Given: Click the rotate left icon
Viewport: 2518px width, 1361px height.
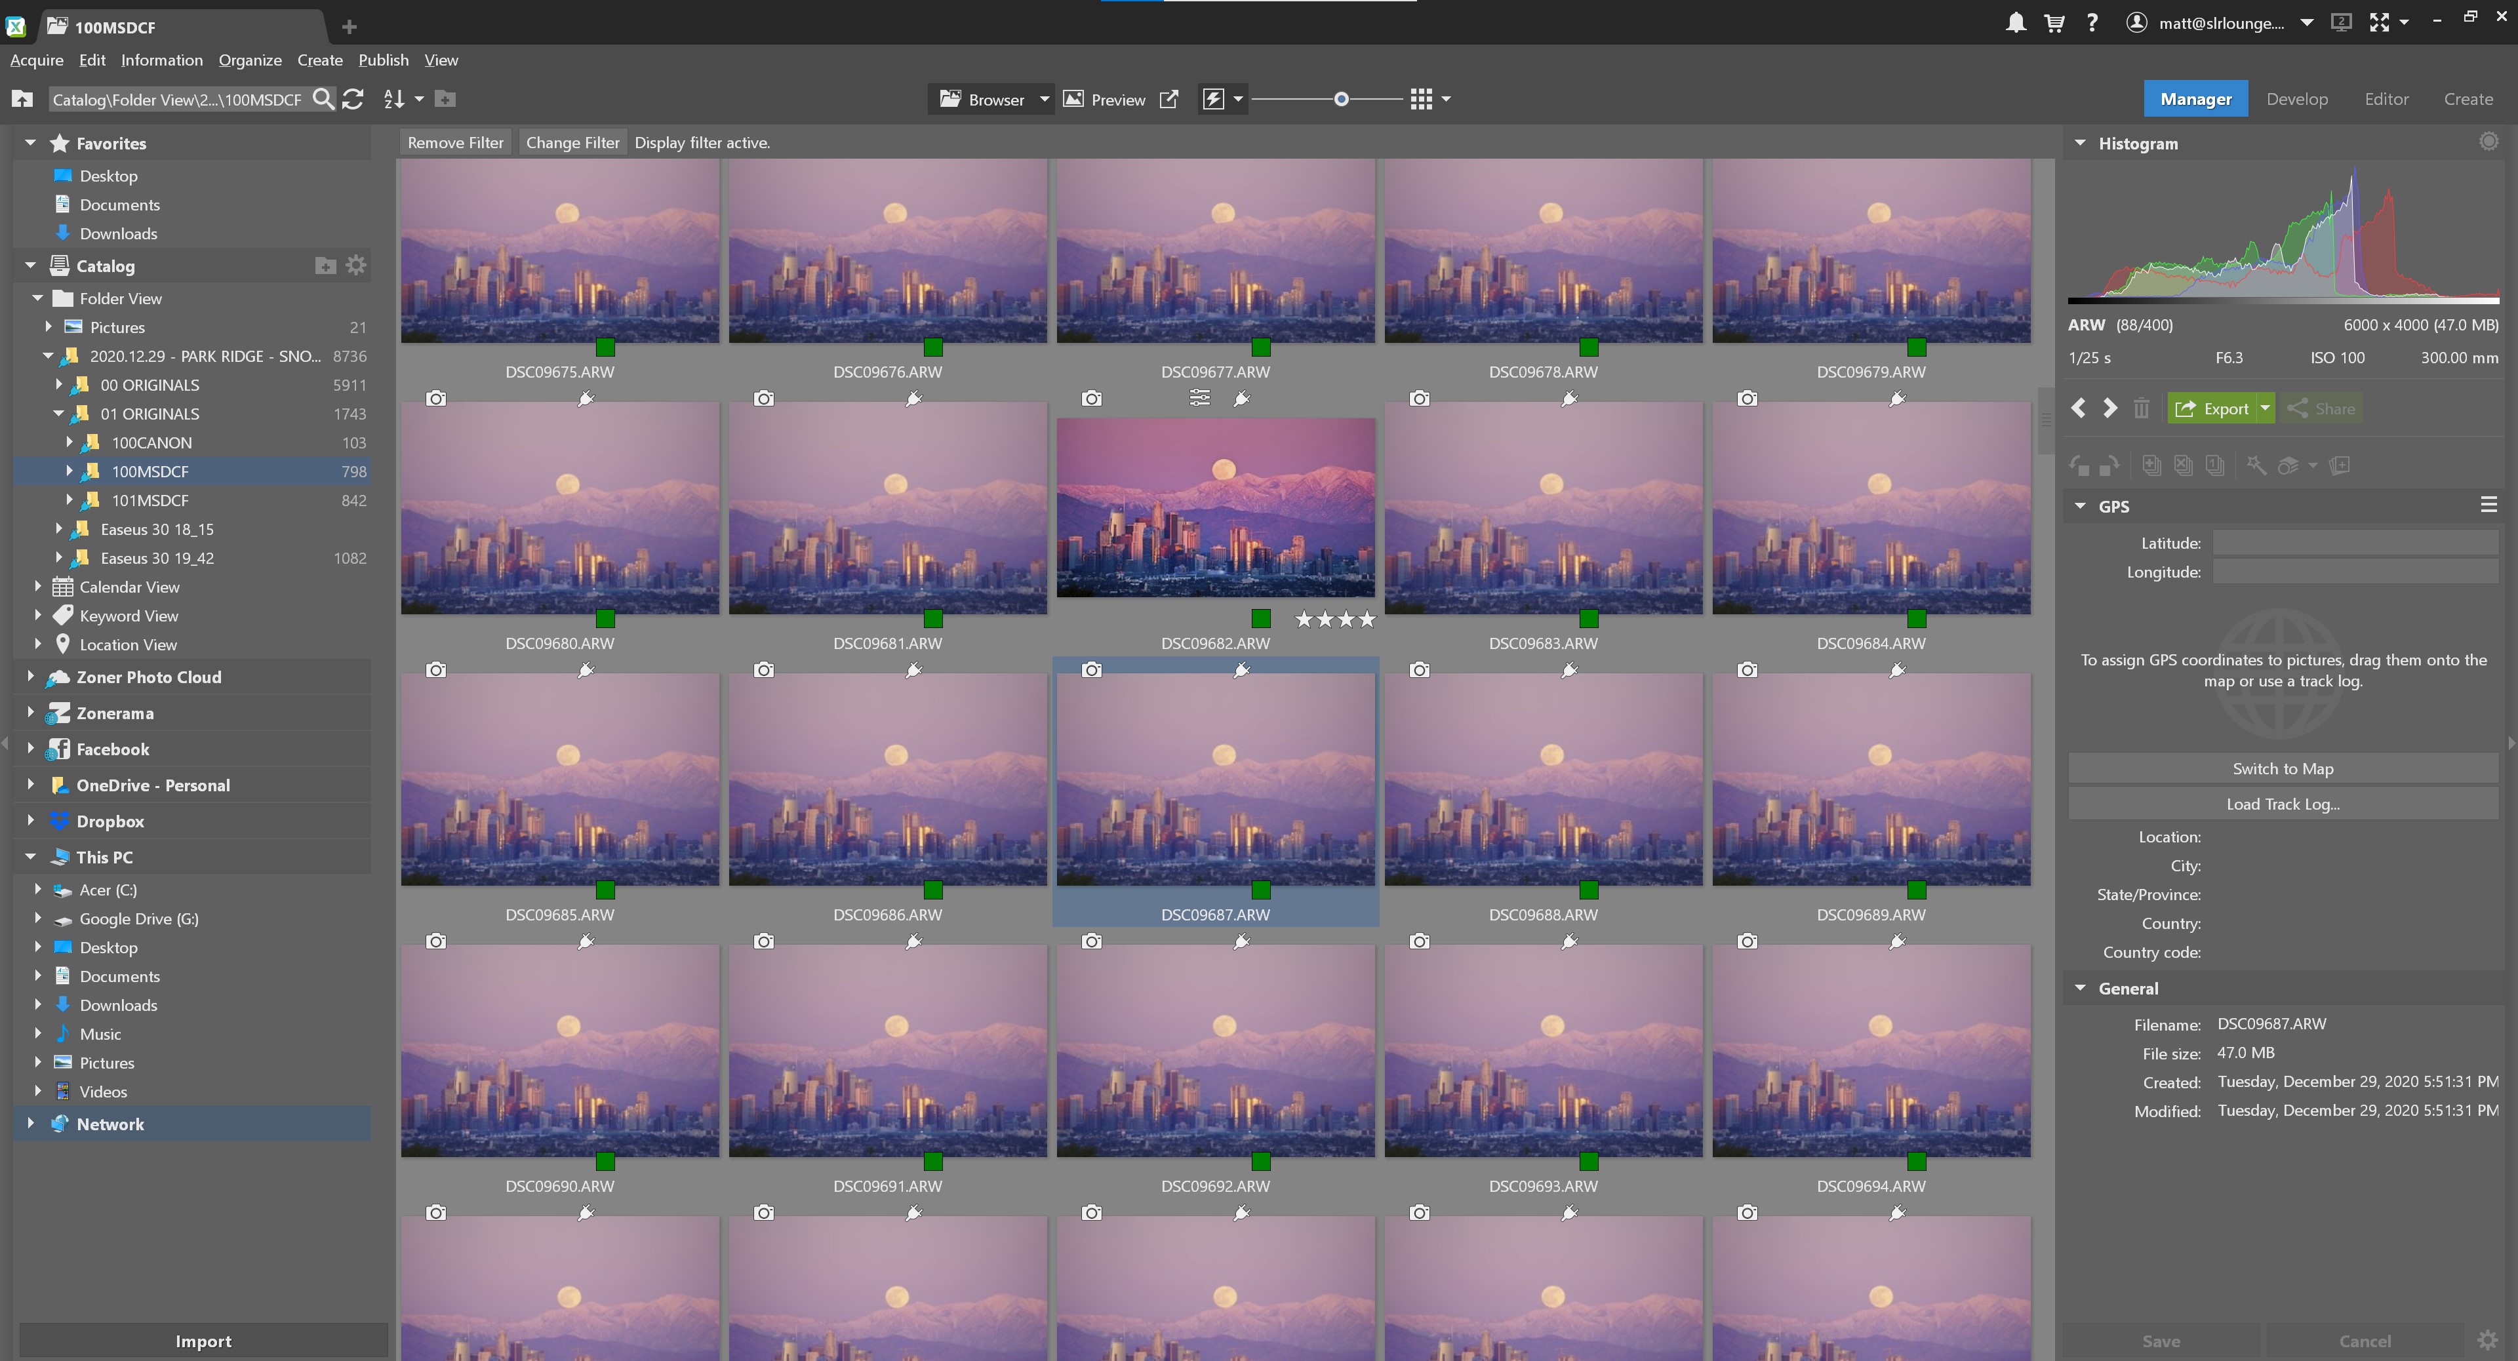Looking at the screenshot, I should 2077,465.
